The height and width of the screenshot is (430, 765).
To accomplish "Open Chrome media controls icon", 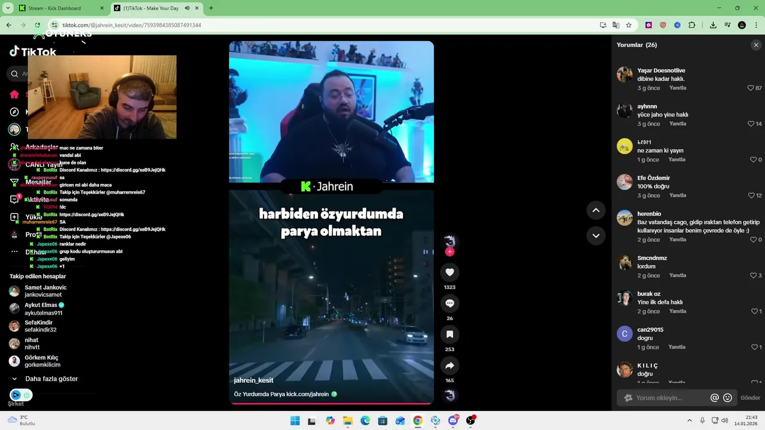I will (727, 25).
